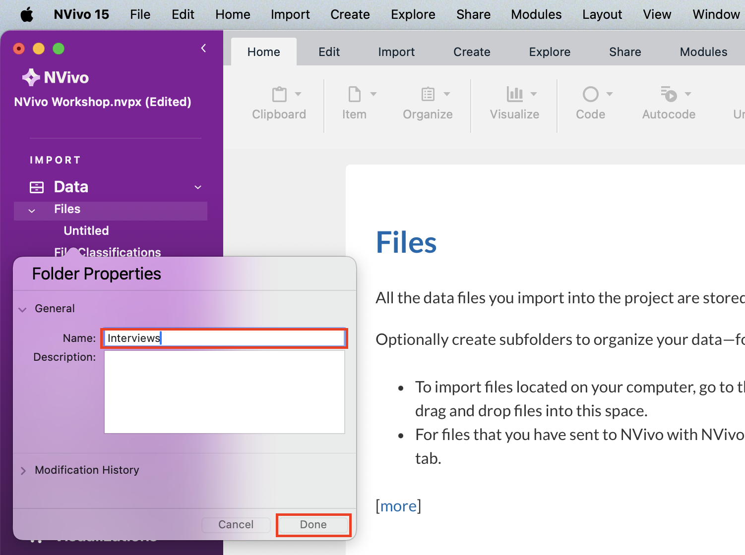Expand the Modification History section
The width and height of the screenshot is (745, 555).
23,470
